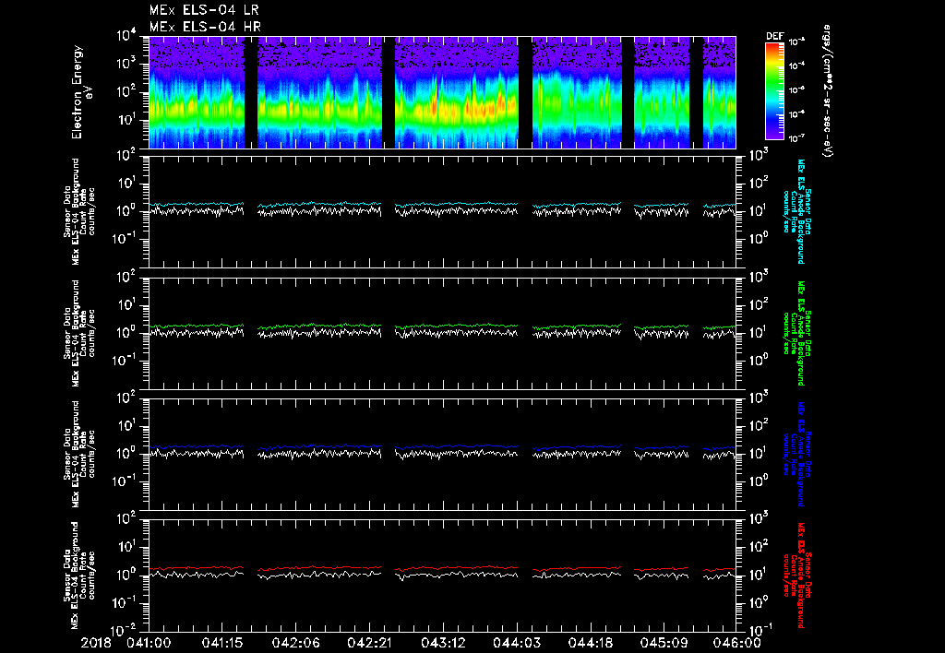
Task: Click the '043:12' time axis label
Action: pyautogui.click(x=442, y=644)
